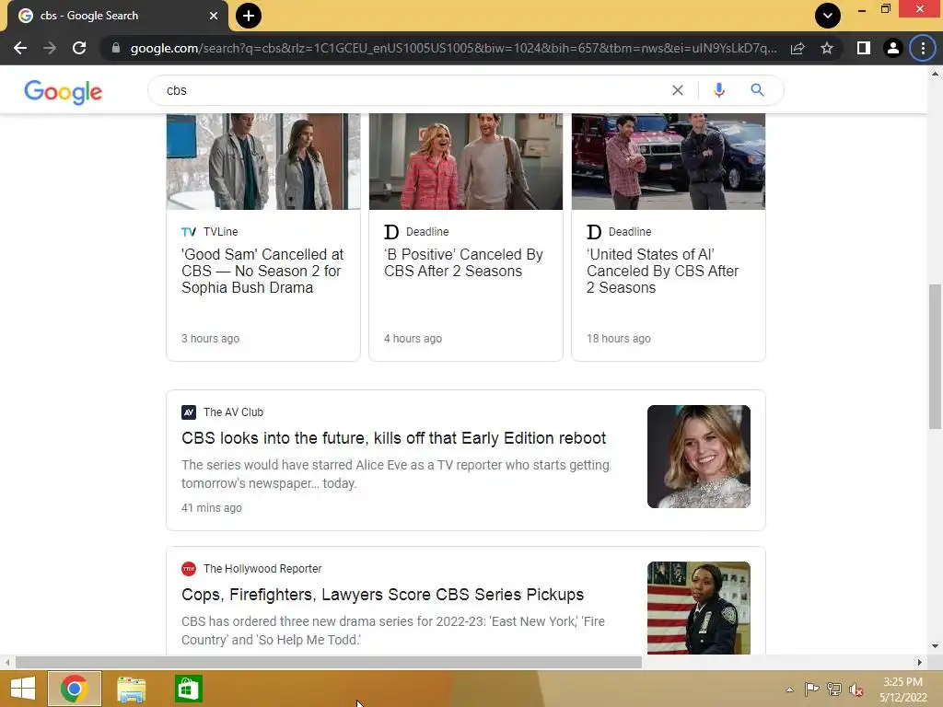Click Deadline source on United States card

pyautogui.click(x=630, y=231)
